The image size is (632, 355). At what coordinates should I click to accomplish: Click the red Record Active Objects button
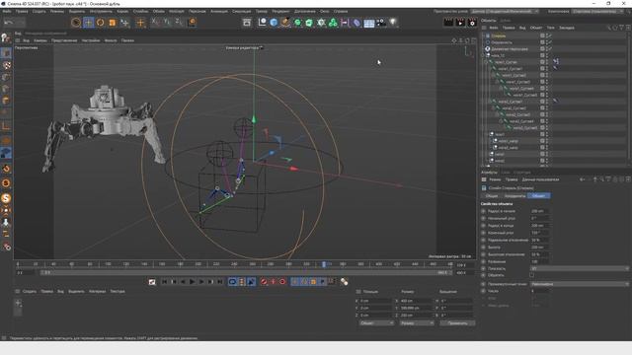[x=264, y=282]
